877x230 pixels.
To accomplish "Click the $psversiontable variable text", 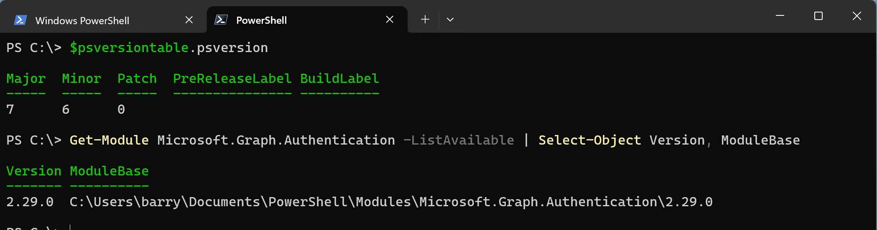I will click(129, 48).
